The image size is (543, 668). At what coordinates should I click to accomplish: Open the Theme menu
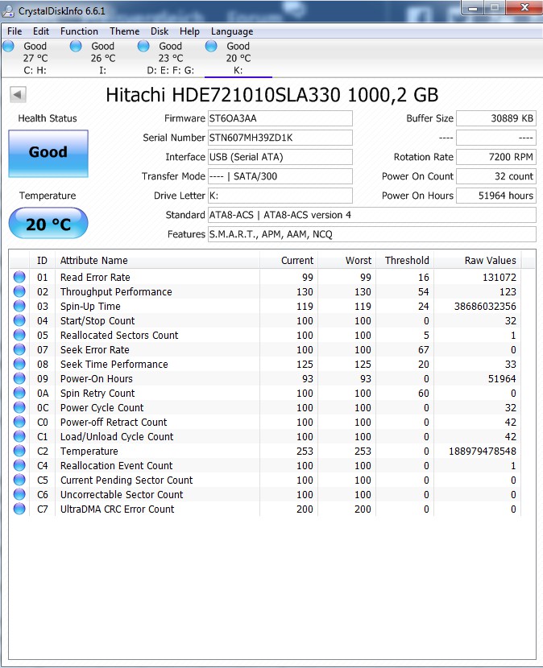(x=124, y=31)
